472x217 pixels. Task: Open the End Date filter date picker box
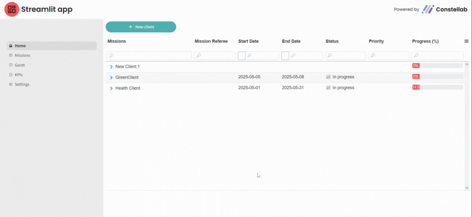[285, 56]
